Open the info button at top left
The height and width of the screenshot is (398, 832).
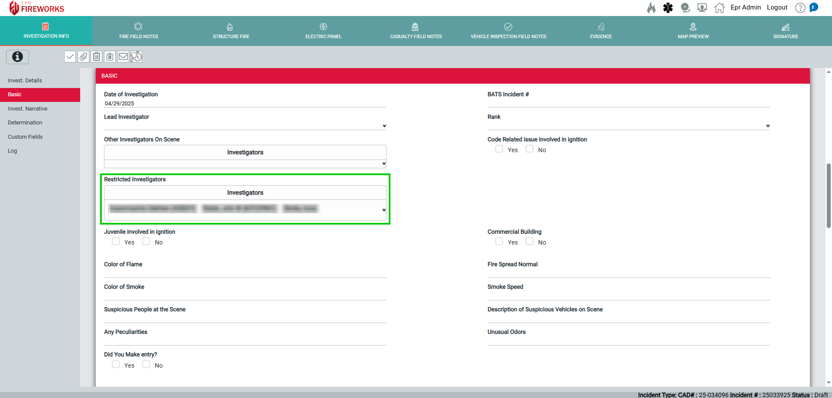click(x=17, y=57)
